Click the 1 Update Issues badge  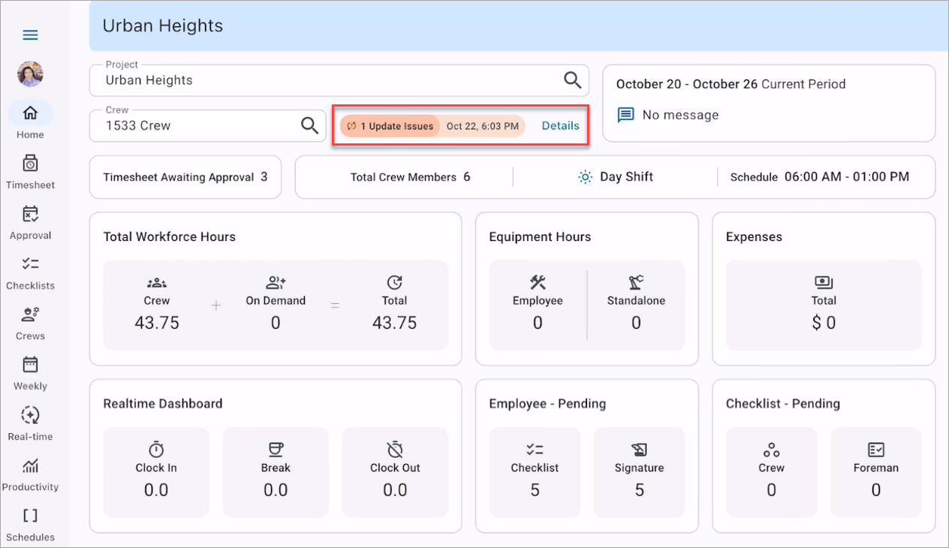coord(390,126)
